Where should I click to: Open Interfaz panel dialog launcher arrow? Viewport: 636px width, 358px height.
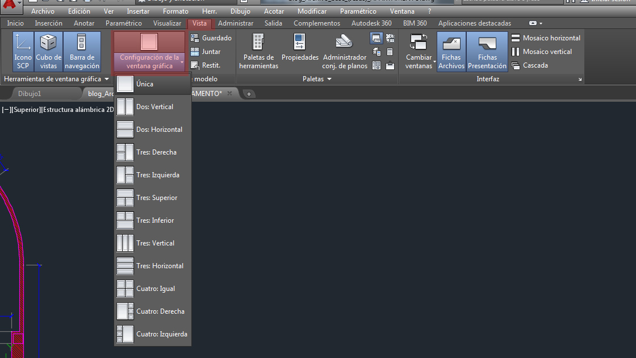coord(580,79)
